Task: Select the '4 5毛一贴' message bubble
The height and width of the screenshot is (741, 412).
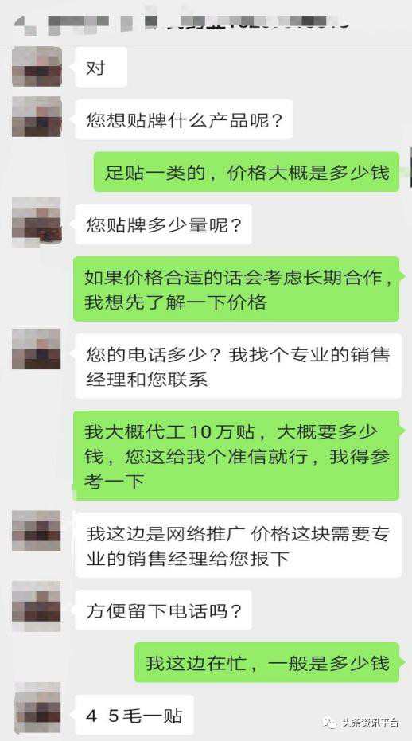Action: [134, 715]
